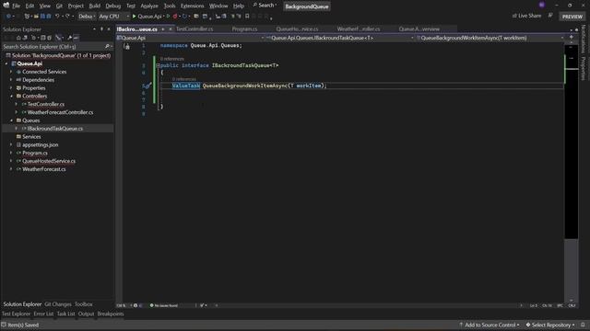Image resolution: width=590 pixels, height=331 pixels.
Task: Click the Undo arrow icon in toolbar
Action: click(57, 17)
